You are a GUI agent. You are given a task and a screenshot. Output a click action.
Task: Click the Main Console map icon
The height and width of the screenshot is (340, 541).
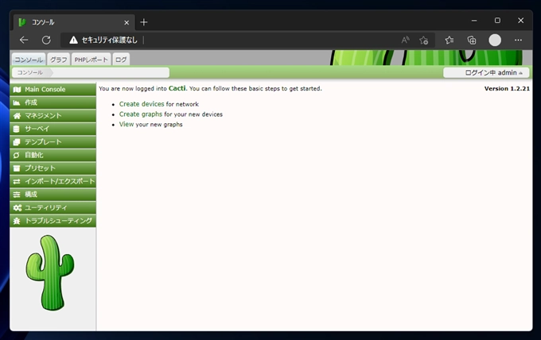tap(17, 90)
